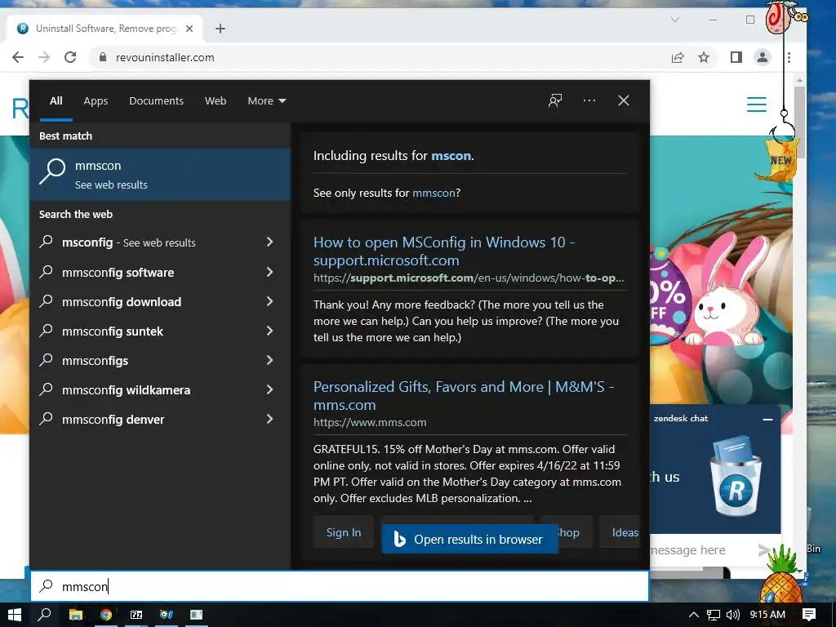Switch to the Documents search tab
This screenshot has height=627, width=836.
click(156, 100)
